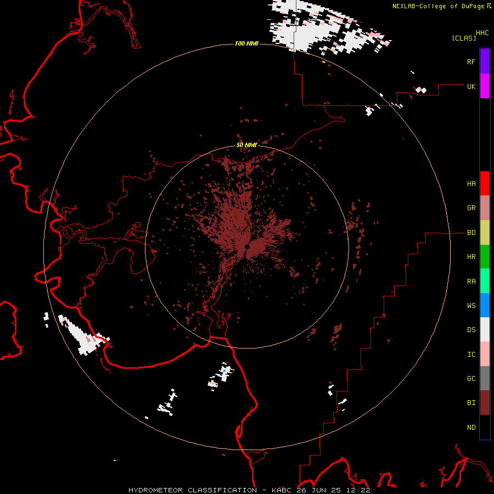The width and height of the screenshot is (494, 494).
Task: Click the IC legend label
Action: click(471, 355)
